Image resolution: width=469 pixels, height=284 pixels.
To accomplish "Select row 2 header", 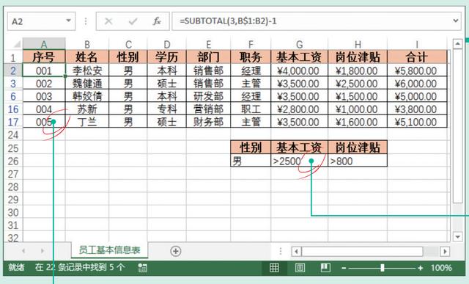I will (13, 70).
